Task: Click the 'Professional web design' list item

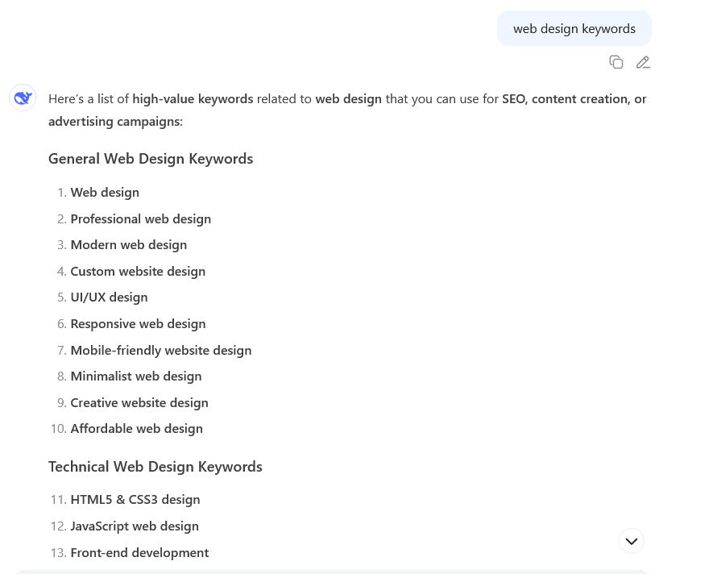Action: tap(140, 218)
